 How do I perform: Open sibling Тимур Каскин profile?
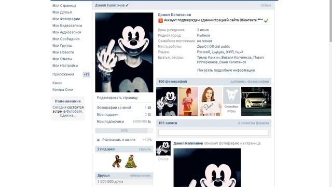pyautogui.click(x=208, y=58)
